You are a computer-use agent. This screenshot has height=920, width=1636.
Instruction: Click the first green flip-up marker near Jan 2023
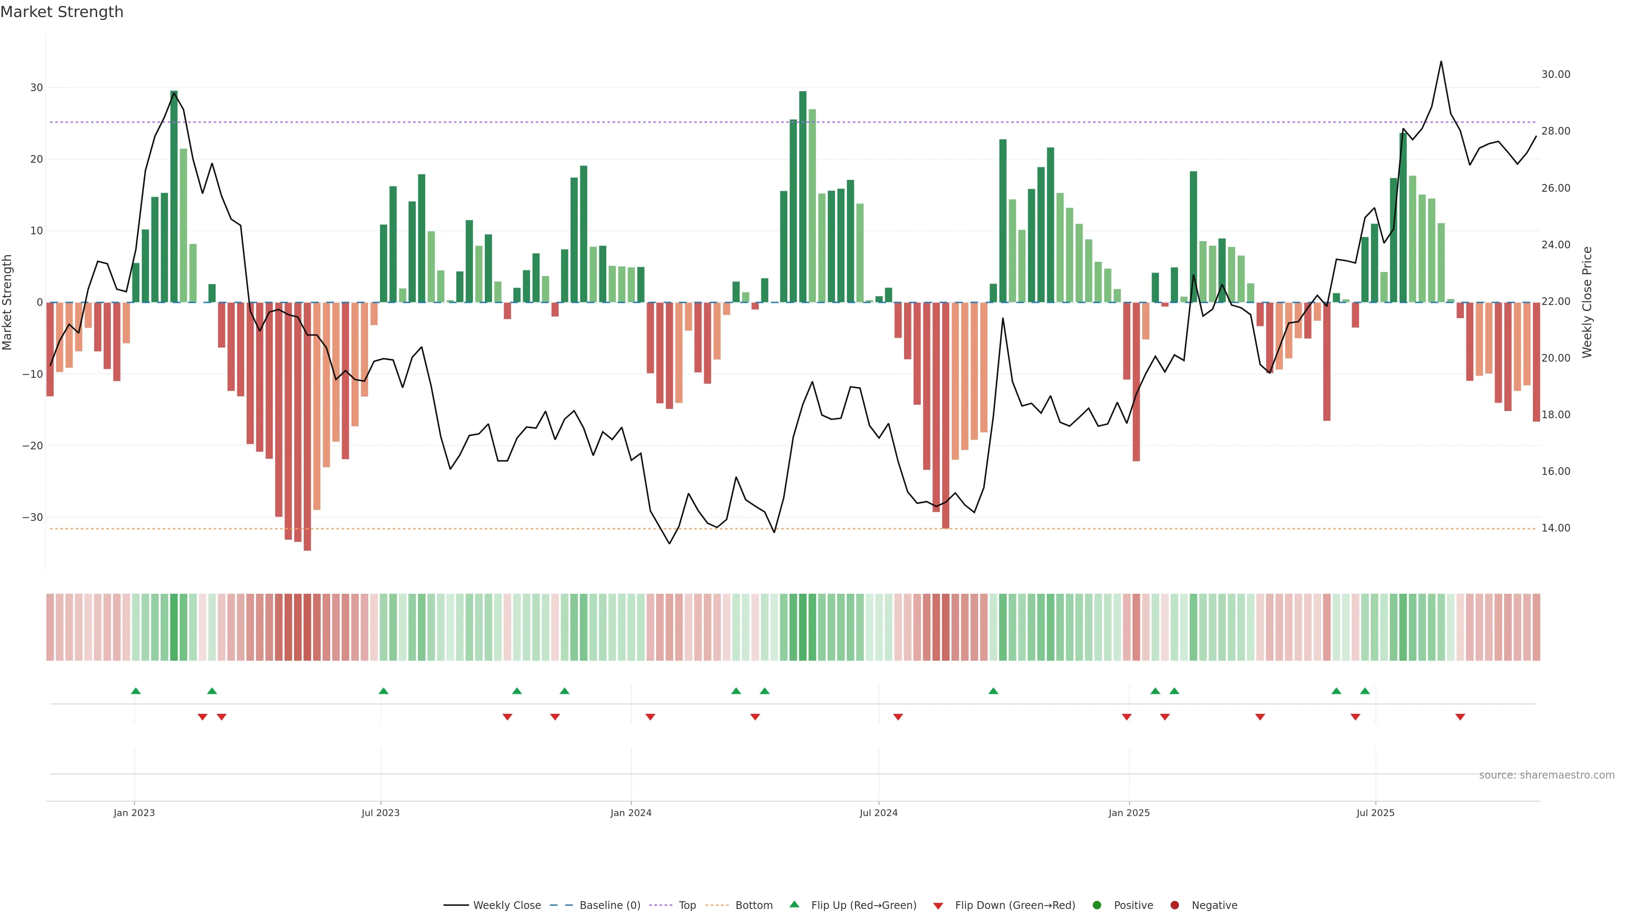pos(136,691)
